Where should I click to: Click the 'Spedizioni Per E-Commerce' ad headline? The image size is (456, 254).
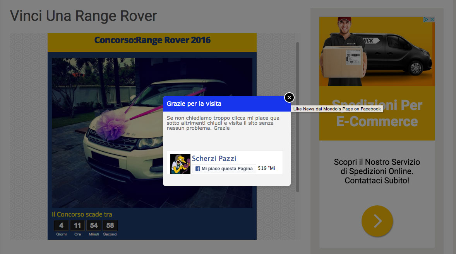(x=377, y=113)
